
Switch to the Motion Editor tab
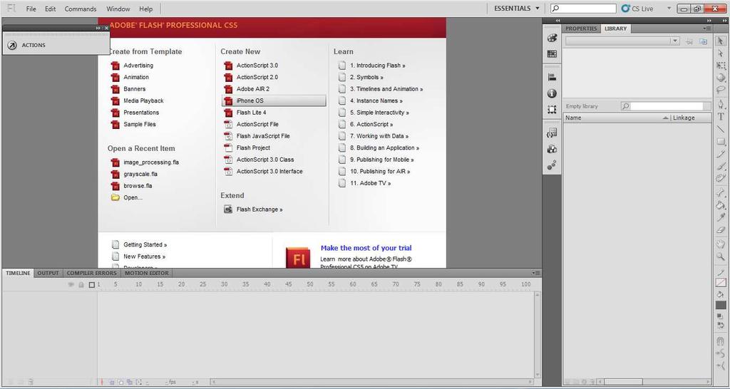tap(147, 273)
